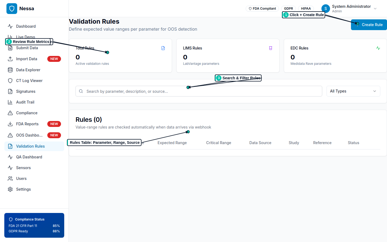Select the Signatures document icon
Image resolution: width=387 pixels, height=242 pixels.
pyautogui.click(x=10, y=91)
